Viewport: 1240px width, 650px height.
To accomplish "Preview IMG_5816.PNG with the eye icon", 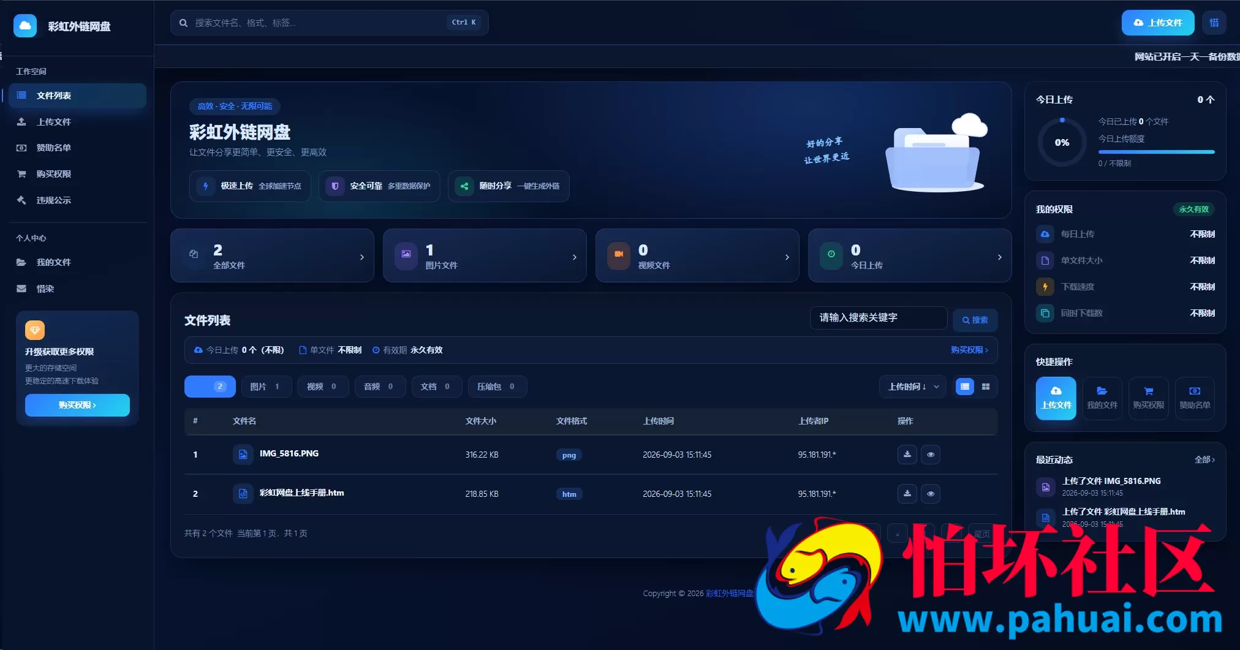I will [x=931, y=455].
